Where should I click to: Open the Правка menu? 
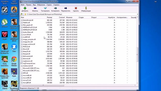coord(28,5)
